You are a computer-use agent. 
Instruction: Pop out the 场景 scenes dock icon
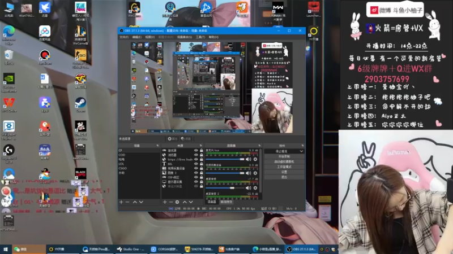pyautogui.click(x=157, y=146)
